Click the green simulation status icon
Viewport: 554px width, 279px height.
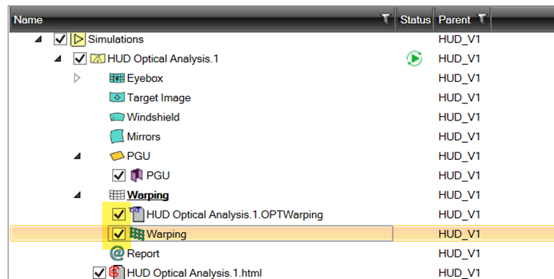pos(414,59)
